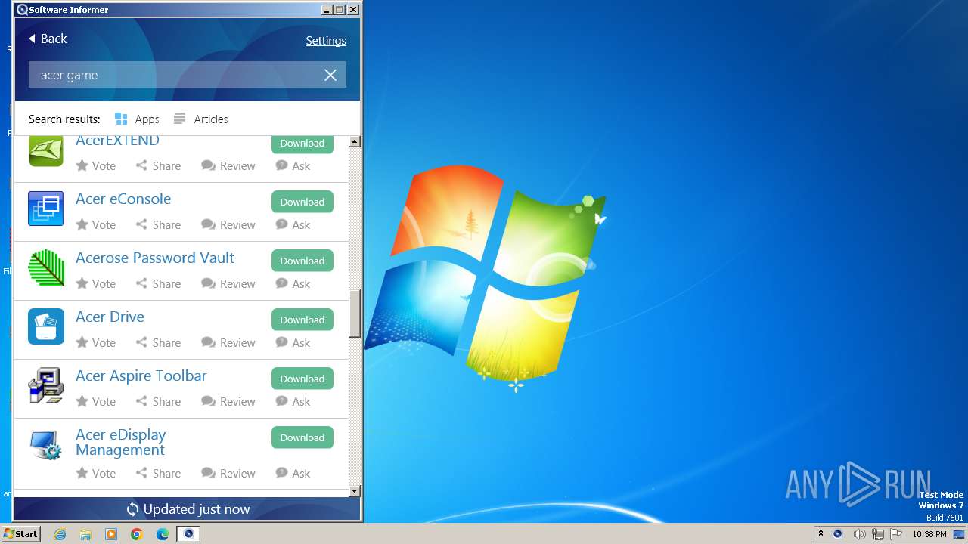Image resolution: width=968 pixels, height=544 pixels.
Task: Click the AcerEXTEND app icon
Action: click(46, 150)
